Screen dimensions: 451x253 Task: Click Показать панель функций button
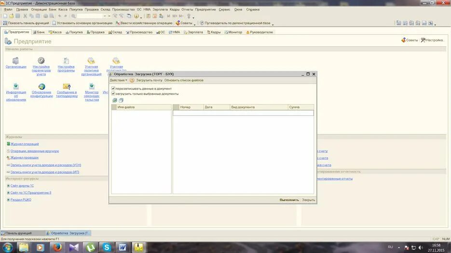pyautogui.click(x=26, y=23)
